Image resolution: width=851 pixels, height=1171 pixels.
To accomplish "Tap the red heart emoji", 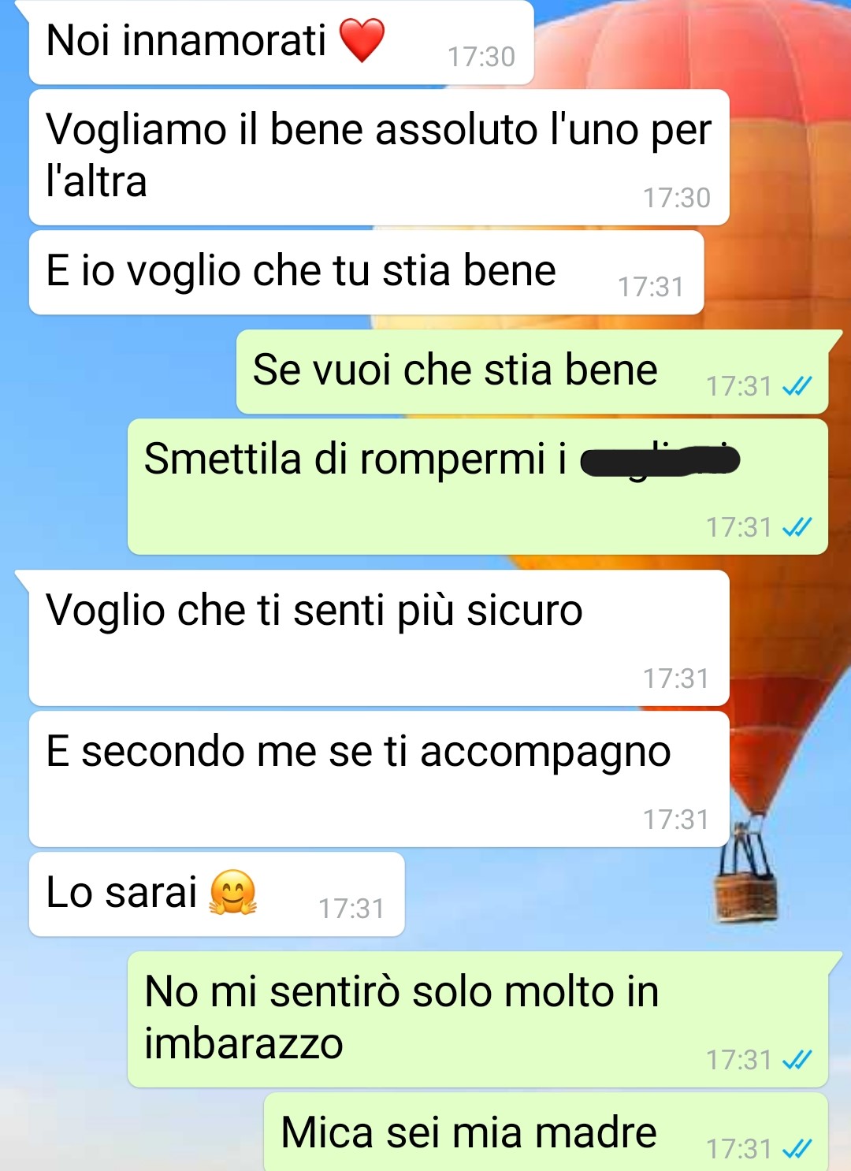I will pyautogui.click(x=362, y=40).
